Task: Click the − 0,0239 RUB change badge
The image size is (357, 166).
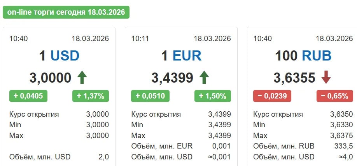Action: (272, 96)
